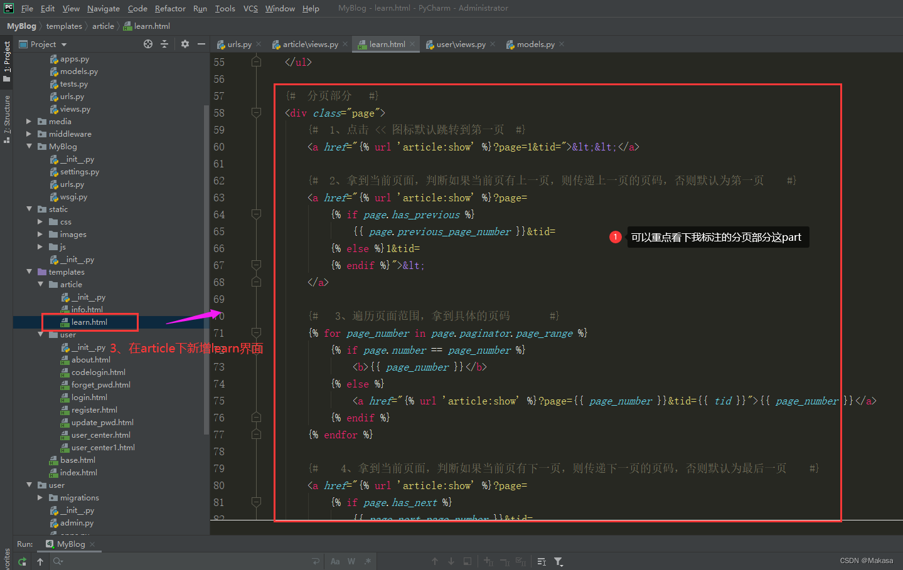Viewport: 903px width, 570px height.
Task: Click the fold marker on line 58
Action: 256,113
